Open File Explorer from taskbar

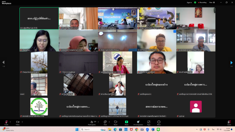click(110, 129)
